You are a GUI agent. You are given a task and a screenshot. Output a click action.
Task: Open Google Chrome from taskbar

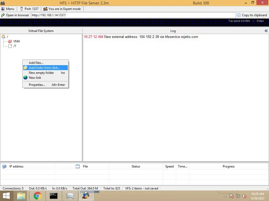tap(37, 196)
